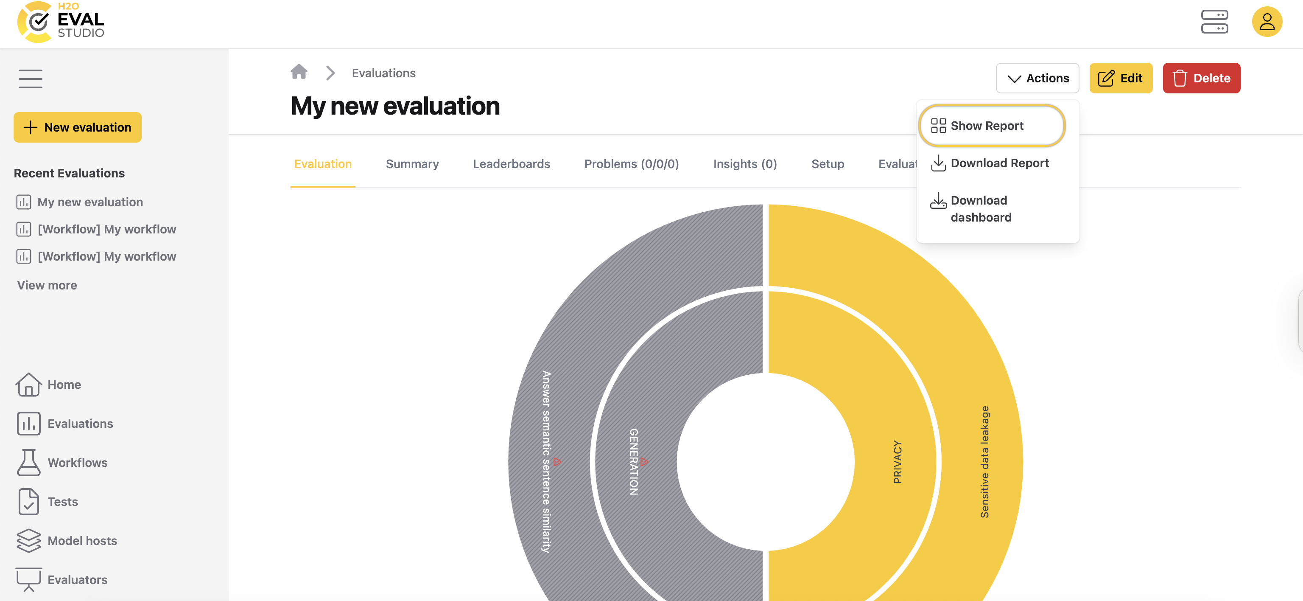Click the hamburger menu icon
1303x601 pixels.
pyautogui.click(x=31, y=79)
